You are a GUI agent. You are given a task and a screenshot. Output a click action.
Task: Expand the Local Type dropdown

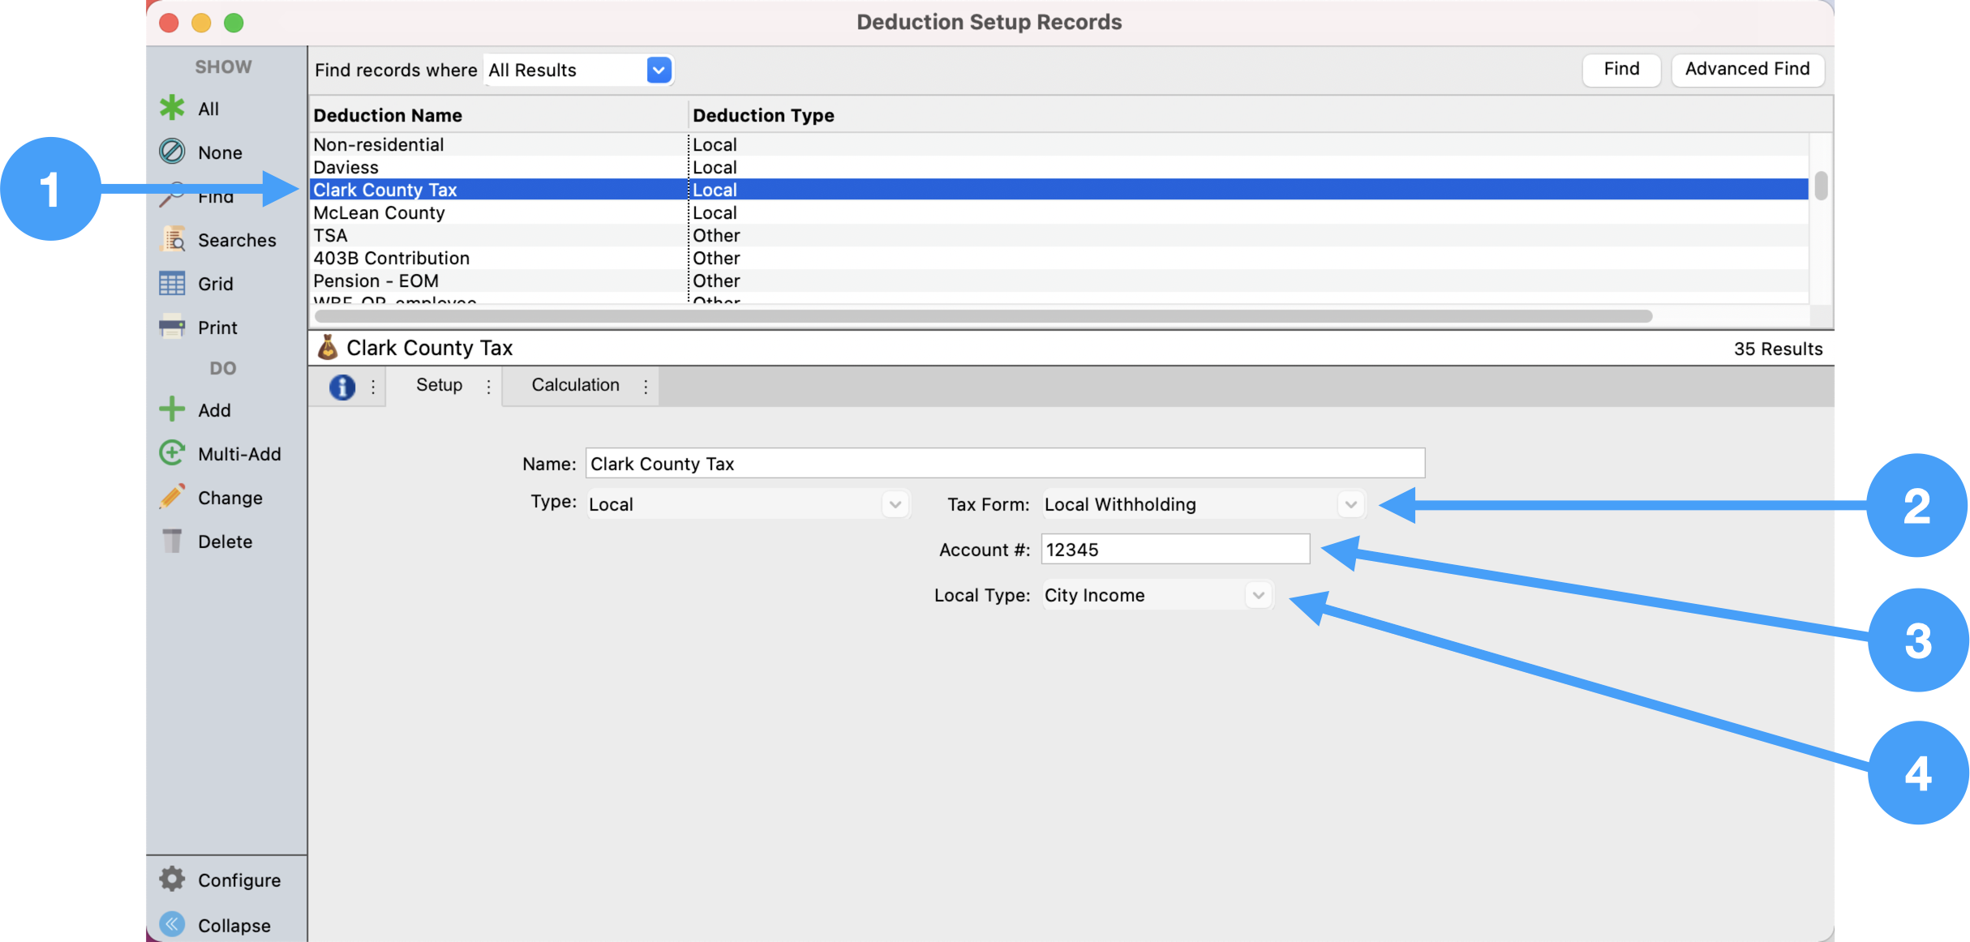coord(1257,595)
